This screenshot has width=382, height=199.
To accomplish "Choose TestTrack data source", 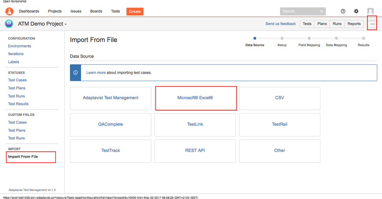I will 111,151.
